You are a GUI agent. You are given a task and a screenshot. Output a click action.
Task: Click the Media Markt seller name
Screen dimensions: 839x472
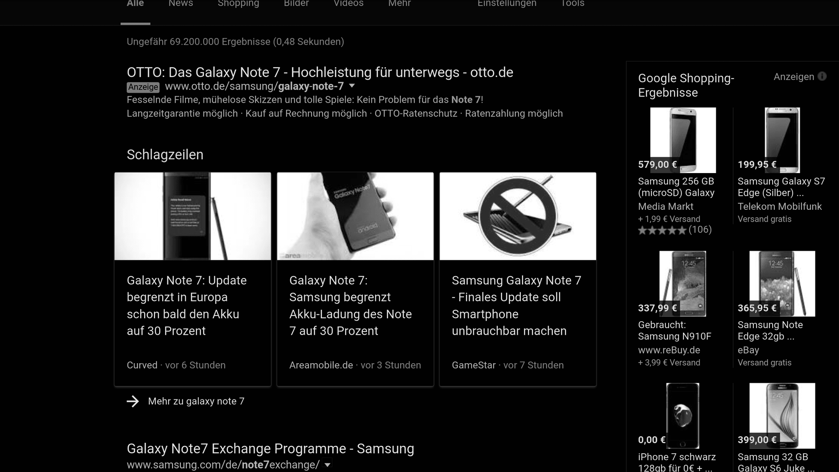666,206
